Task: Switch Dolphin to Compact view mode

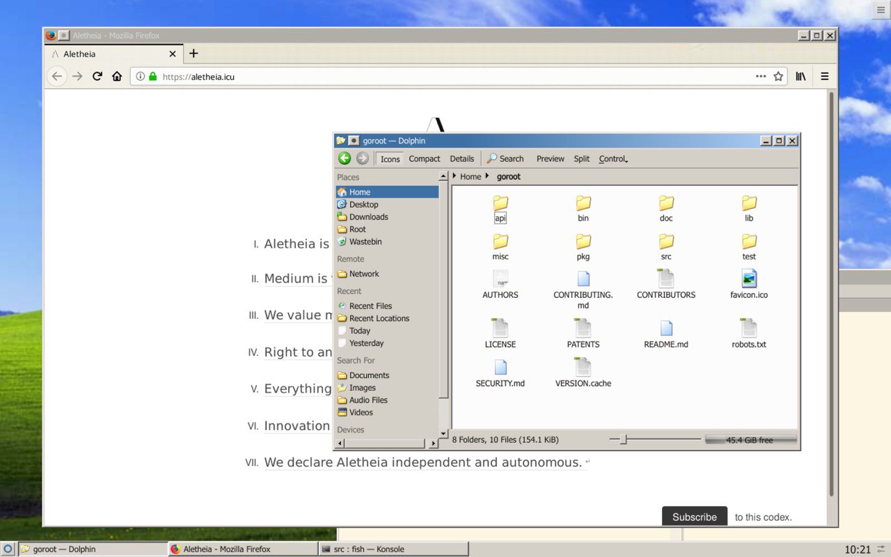Action: coord(425,159)
